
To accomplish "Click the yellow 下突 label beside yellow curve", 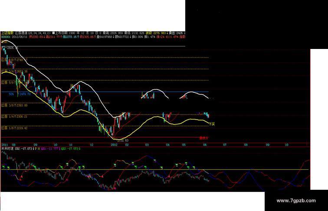I will point(212,124).
